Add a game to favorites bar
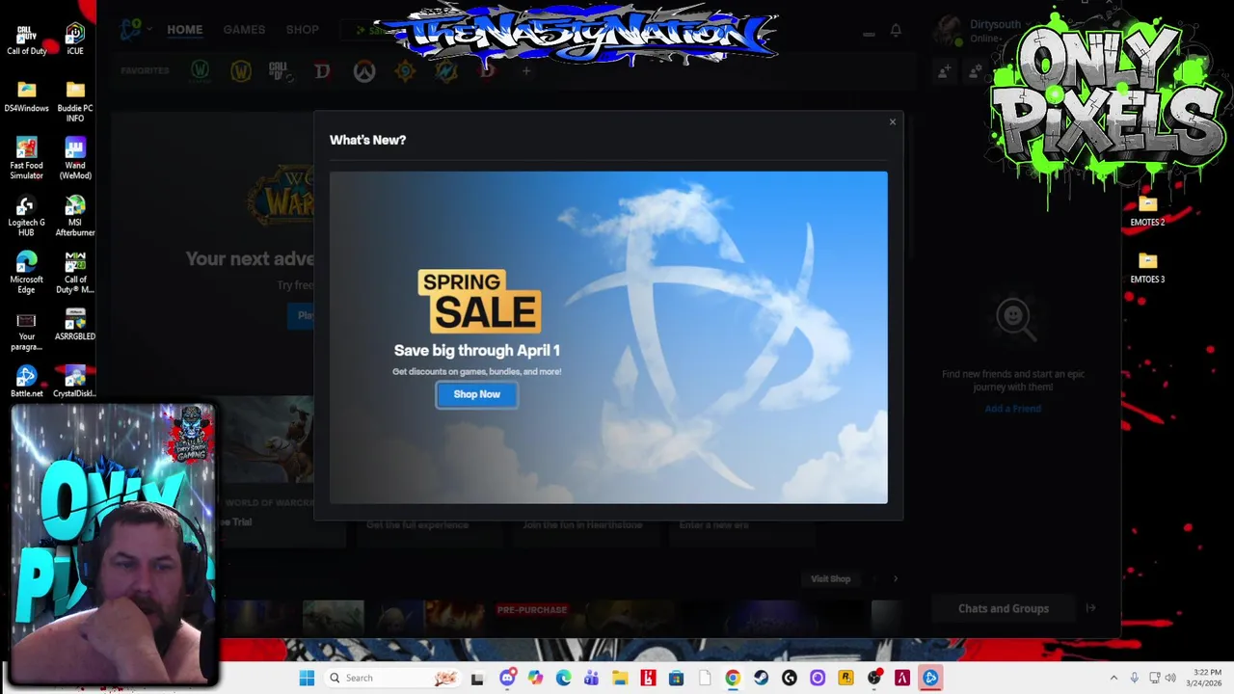1234x694 pixels. [x=526, y=70]
